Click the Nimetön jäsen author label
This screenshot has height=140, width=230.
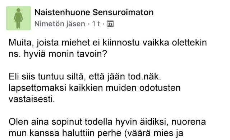pyautogui.click(x=60, y=24)
